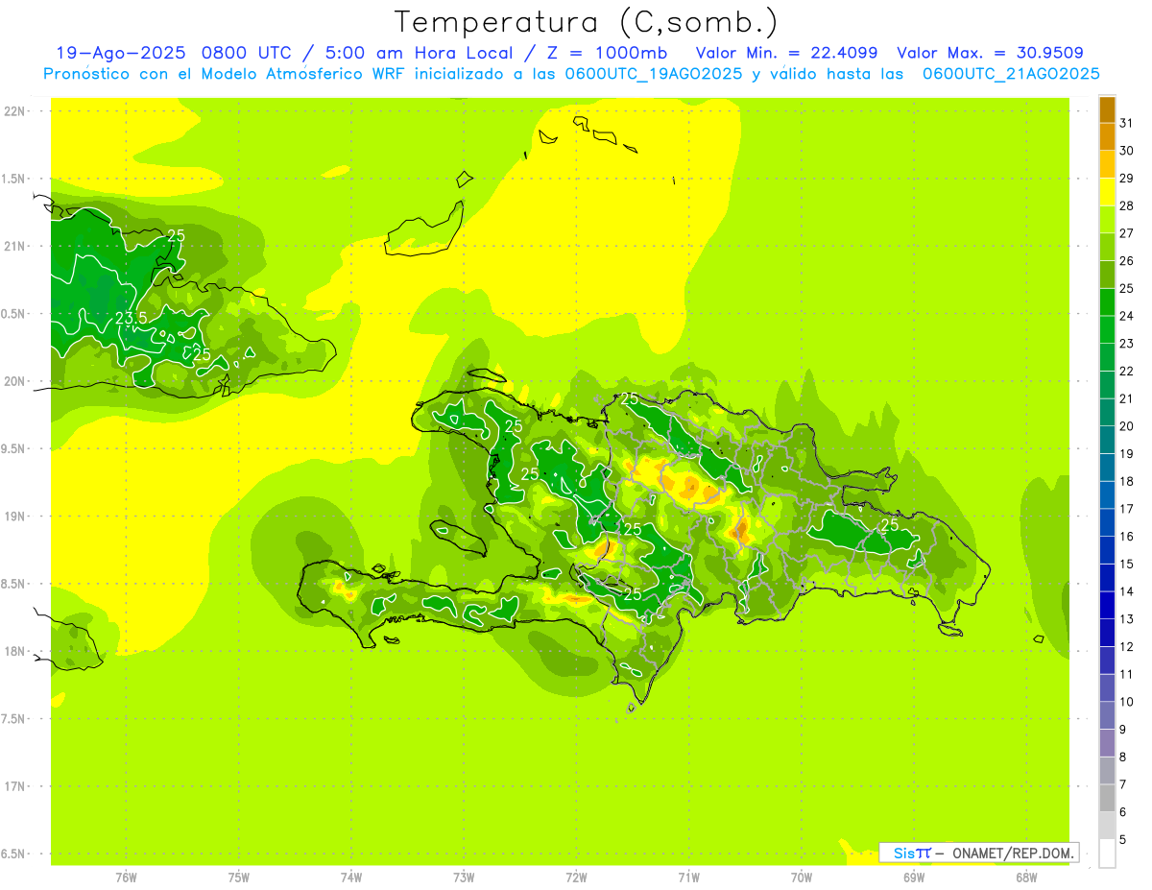Click the "70W" longitude axis label
This screenshot has width=1152, height=890.
click(802, 878)
